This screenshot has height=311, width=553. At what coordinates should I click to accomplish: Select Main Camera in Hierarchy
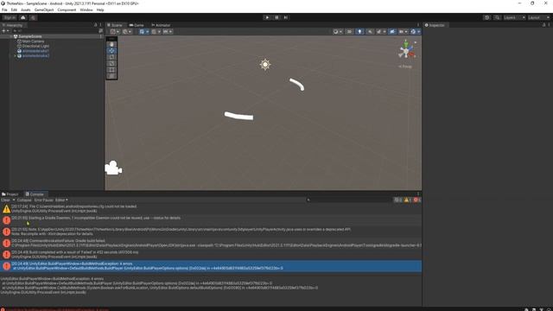pyautogui.click(x=33, y=41)
